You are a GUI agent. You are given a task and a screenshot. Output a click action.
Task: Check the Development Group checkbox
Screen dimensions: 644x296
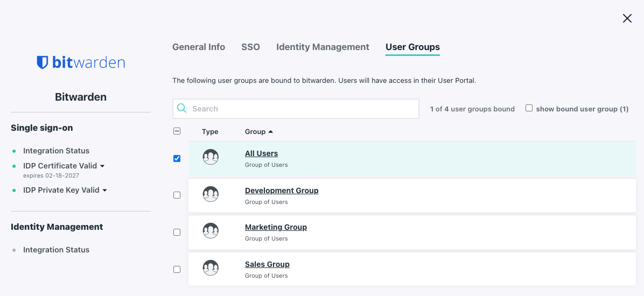[x=177, y=195]
